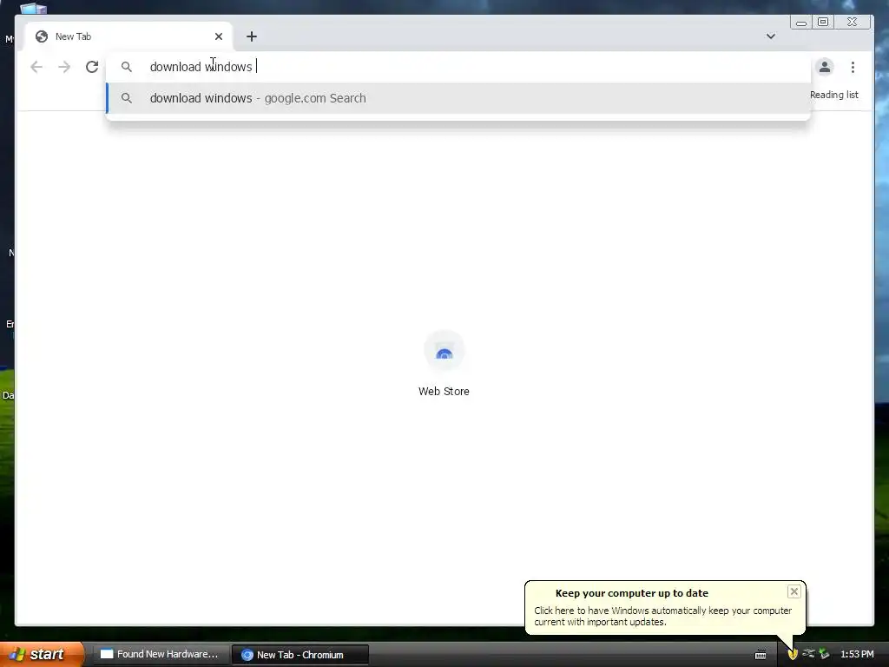The image size is (889, 667).
Task: Click the browser forward arrow
Action: point(64,67)
